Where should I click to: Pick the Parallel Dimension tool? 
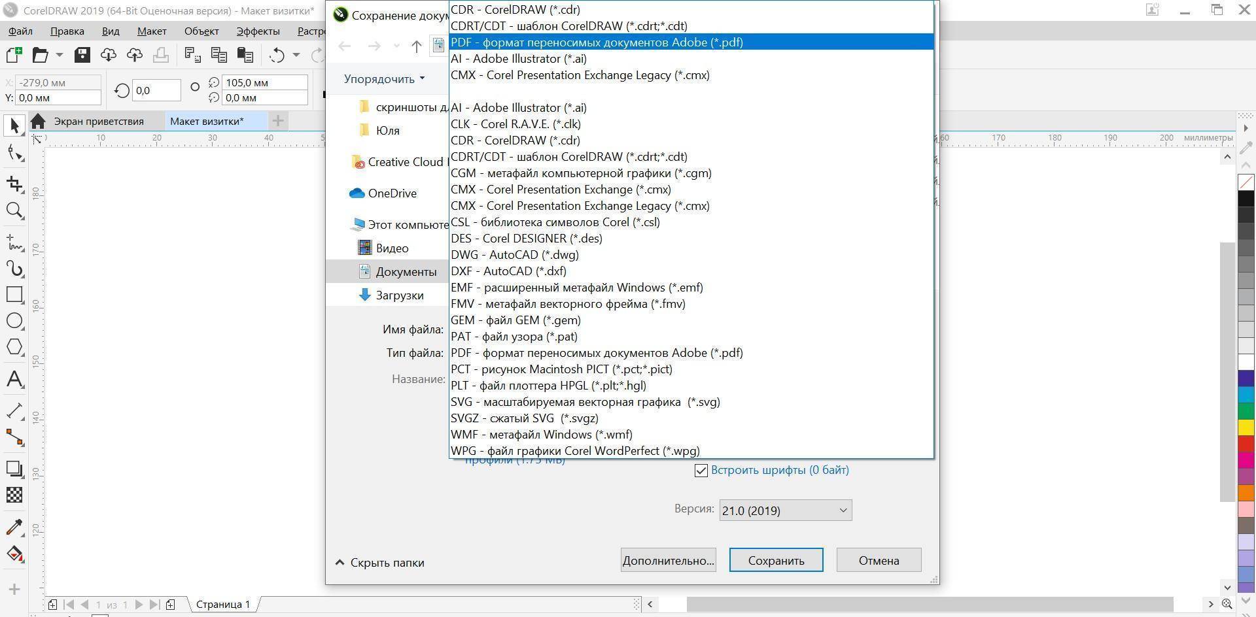(x=14, y=410)
